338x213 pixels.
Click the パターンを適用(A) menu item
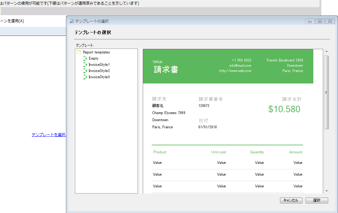tap(12, 21)
